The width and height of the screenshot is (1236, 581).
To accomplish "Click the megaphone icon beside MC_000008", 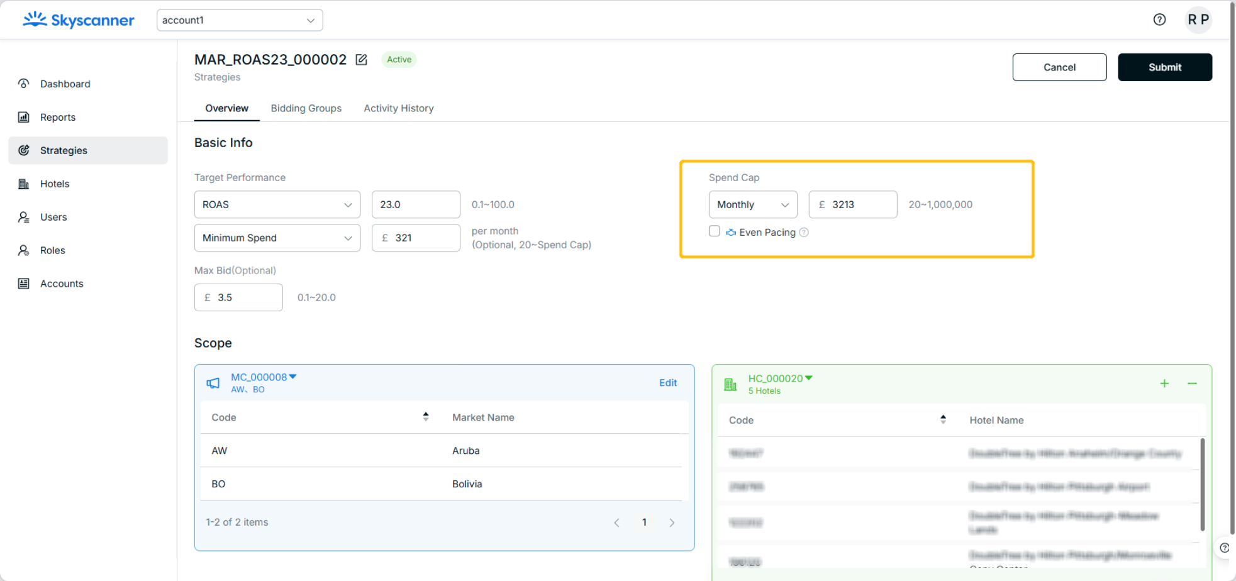I will point(213,383).
